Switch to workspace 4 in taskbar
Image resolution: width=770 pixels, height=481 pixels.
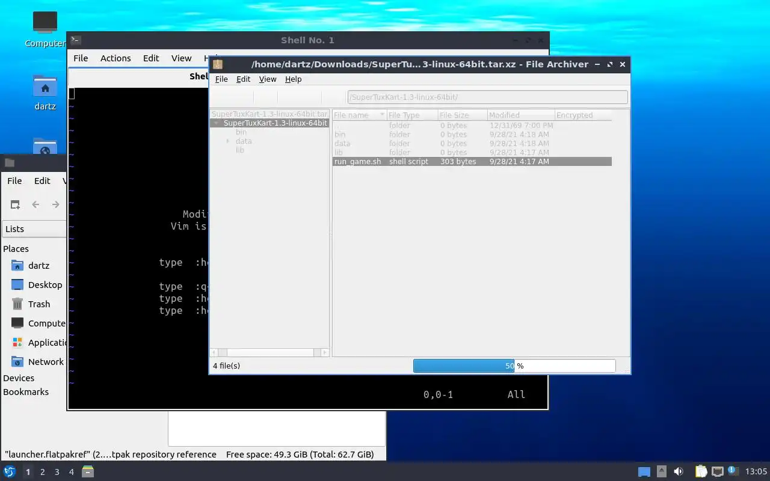click(x=71, y=472)
